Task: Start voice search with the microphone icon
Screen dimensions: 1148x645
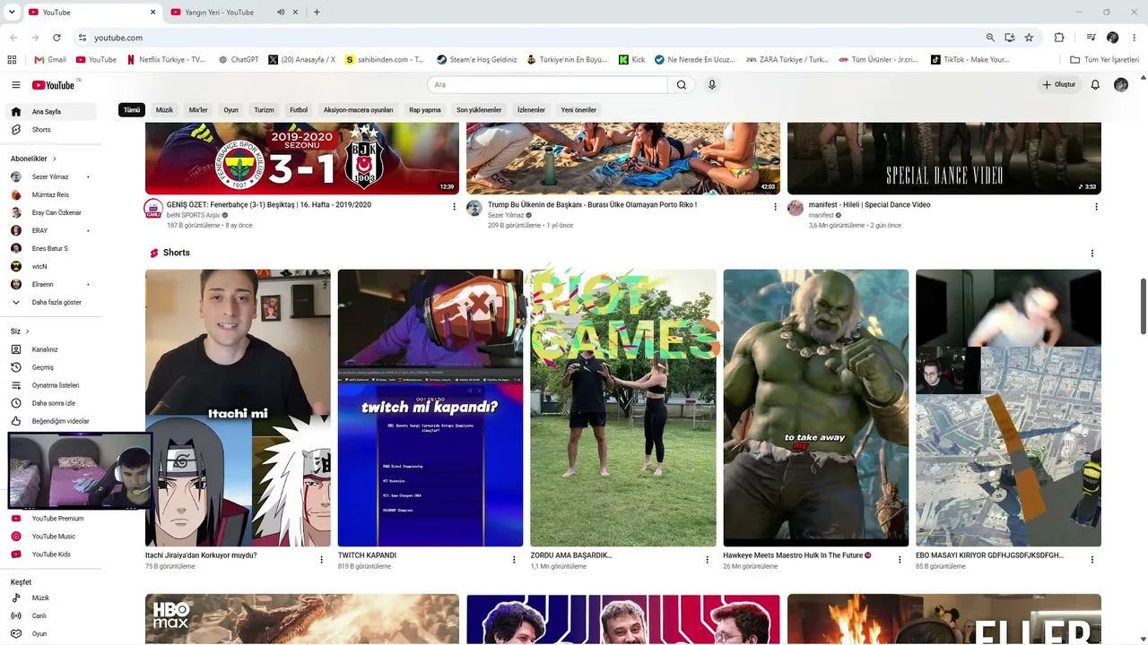Action: 712,85
